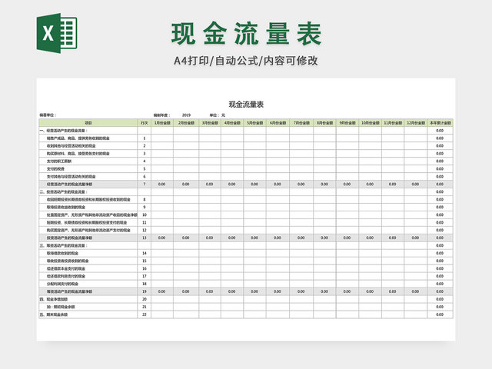Click the green Excel logo icon
The image size is (492, 369).
click(x=57, y=33)
